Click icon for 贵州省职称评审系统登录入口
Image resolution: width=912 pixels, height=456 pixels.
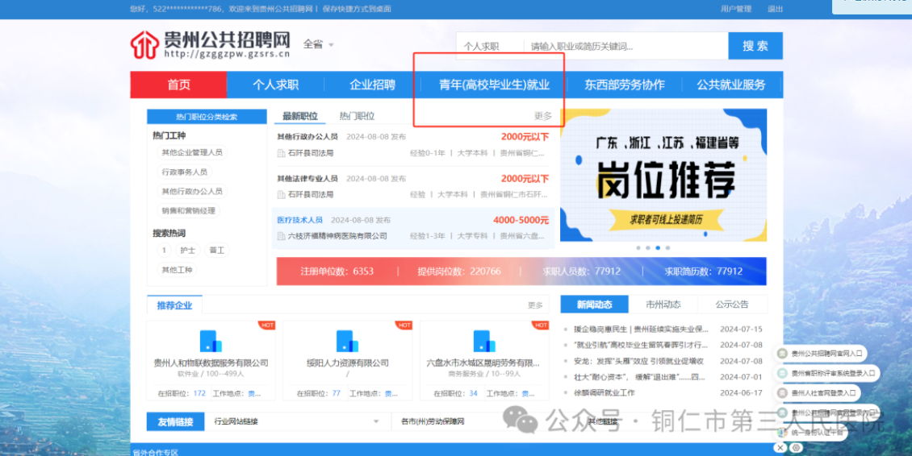(x=782, y=373)
